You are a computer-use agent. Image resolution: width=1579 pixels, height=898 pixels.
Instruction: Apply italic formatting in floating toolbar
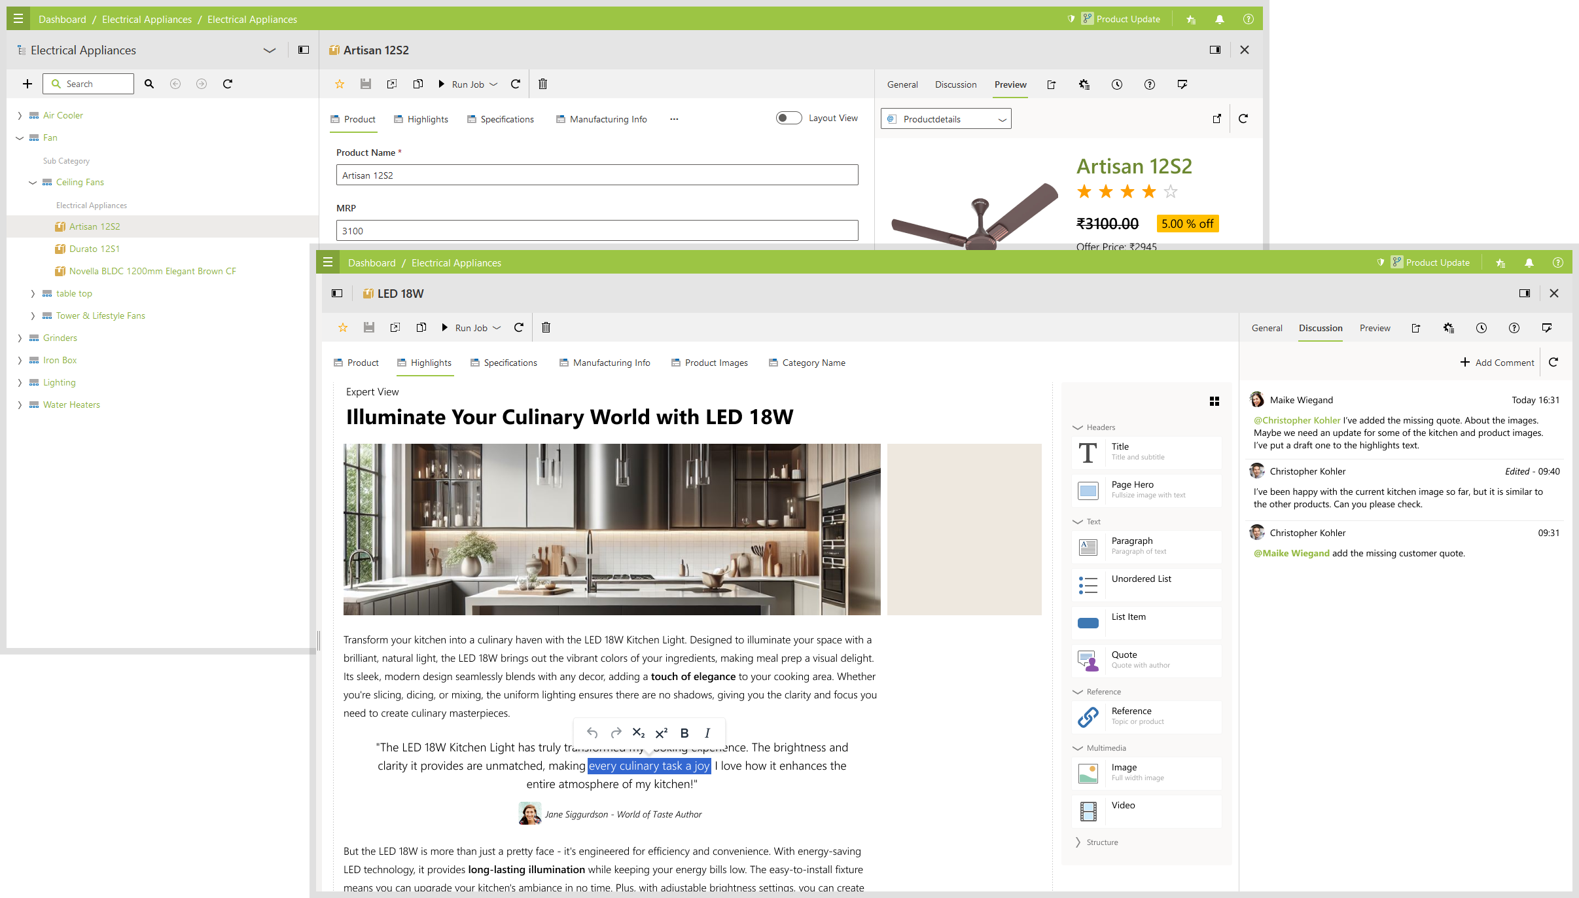tap(707, 733)
